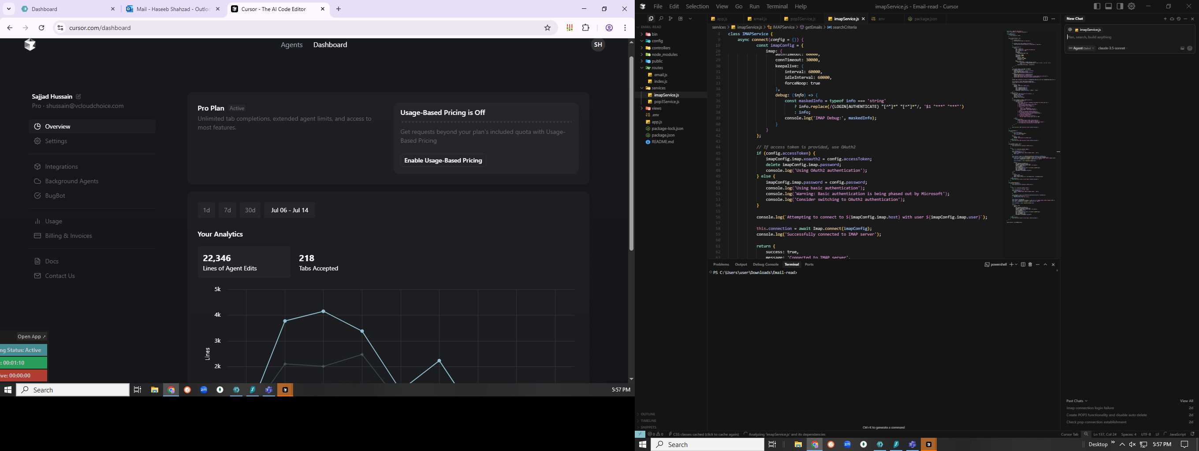Screen dimensions: 1199x451
Task: Collapse the services folder in file tree
Action: coord(671,88)
